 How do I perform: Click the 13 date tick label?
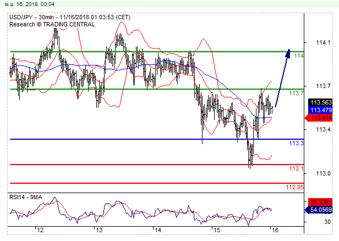[x=99, y=230]
